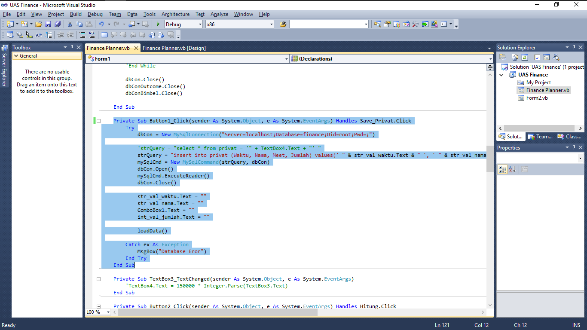Viewport: 587px width, 330px height.
Task: Open the Build menu
Action: tap(76, 14)
